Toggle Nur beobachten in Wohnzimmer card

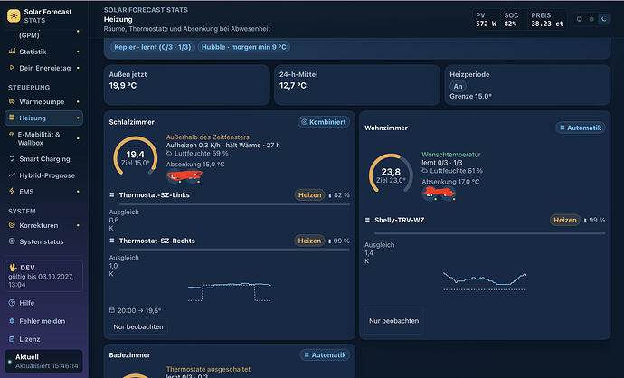[x=393, y=321]
